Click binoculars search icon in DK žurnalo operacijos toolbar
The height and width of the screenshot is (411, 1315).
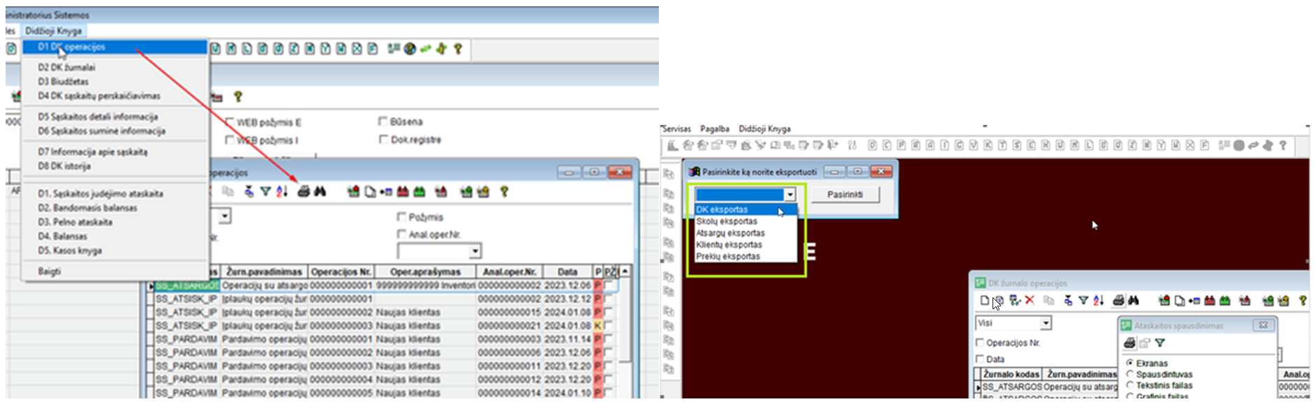coord(1134,301)
